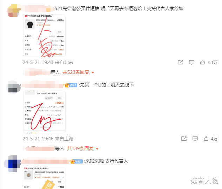Reply to the 19:46 Shanghai comment
The height and width of the screenshot is (189, 222).
195,139
